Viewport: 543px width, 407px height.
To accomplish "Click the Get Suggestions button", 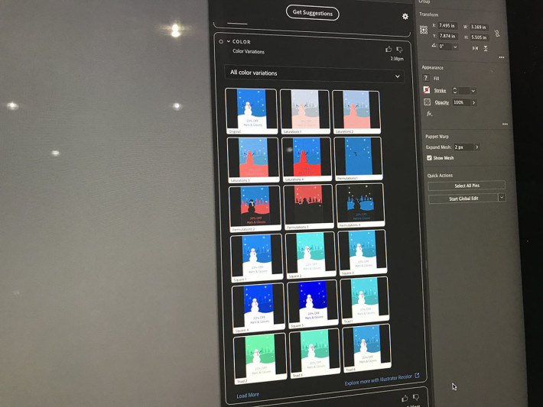I will click(x=312, y=13).
